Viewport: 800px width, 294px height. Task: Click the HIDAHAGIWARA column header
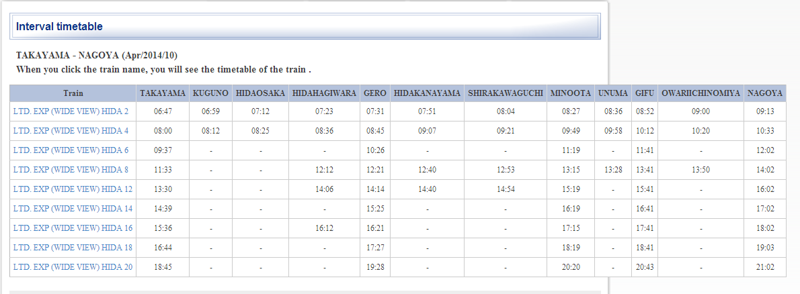[324, 93]
